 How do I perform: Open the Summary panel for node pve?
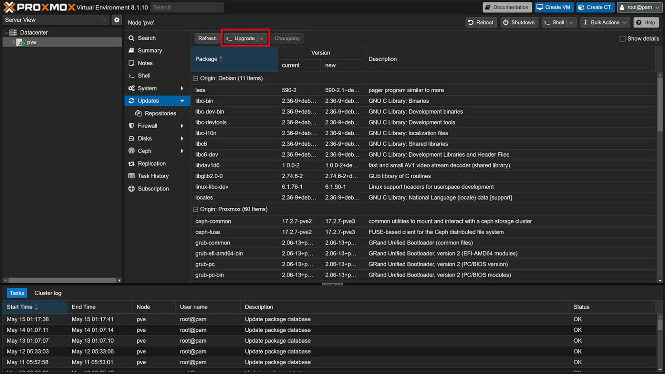[150, 50]
